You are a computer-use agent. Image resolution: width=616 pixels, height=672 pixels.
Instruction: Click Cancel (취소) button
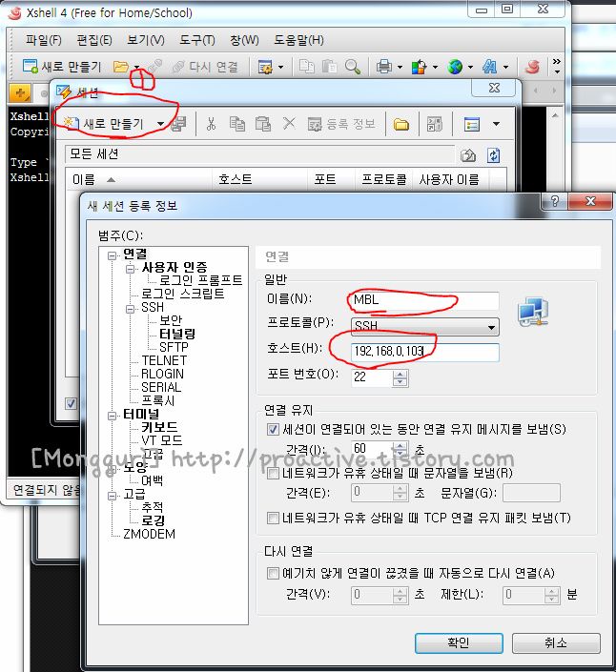[x=556, y=642]
